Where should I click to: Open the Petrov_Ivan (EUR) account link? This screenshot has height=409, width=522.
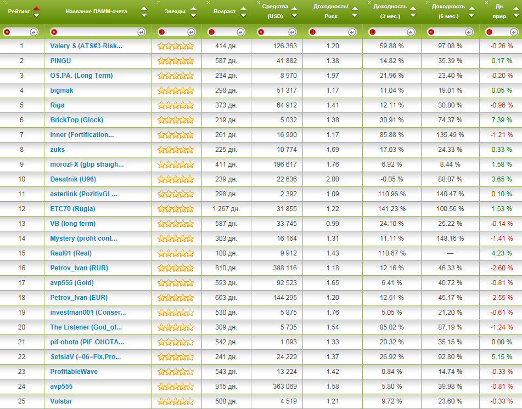(79, 298)
